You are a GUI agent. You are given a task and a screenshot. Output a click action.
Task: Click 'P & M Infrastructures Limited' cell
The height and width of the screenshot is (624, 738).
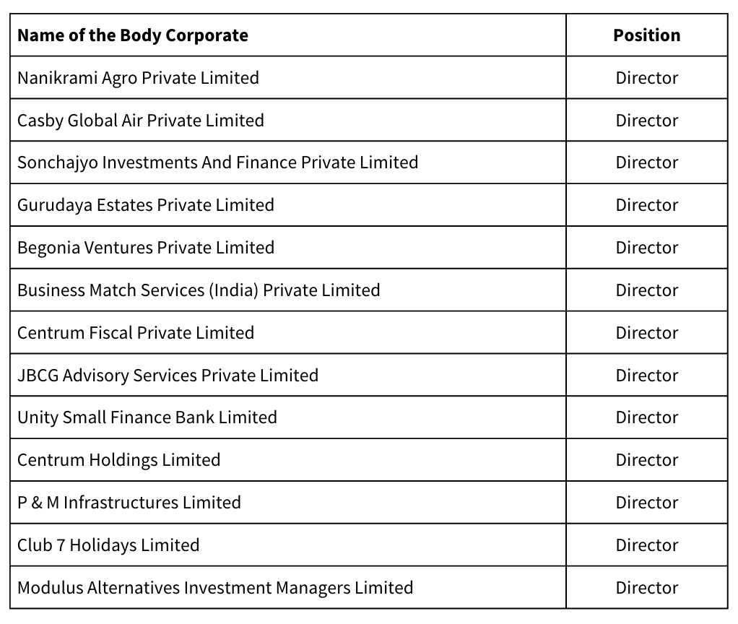(x=129, y=503)
